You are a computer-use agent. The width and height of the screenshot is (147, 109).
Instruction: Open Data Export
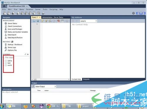click(12, 35)
